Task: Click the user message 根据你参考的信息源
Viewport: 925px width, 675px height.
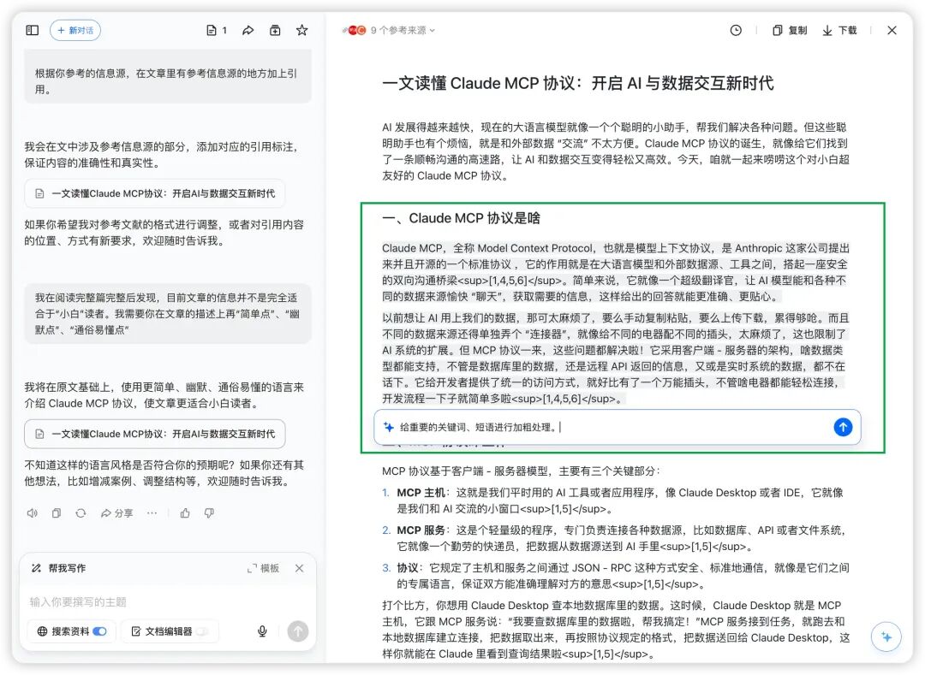Action: click(x=168, y=81)
